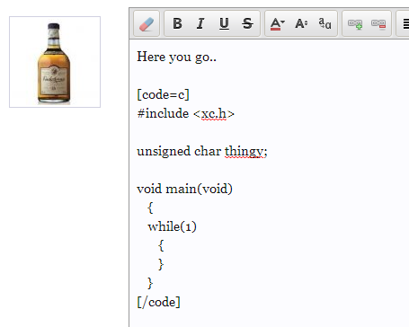Click the partially visible alignment icon

[x=405, y=23]
